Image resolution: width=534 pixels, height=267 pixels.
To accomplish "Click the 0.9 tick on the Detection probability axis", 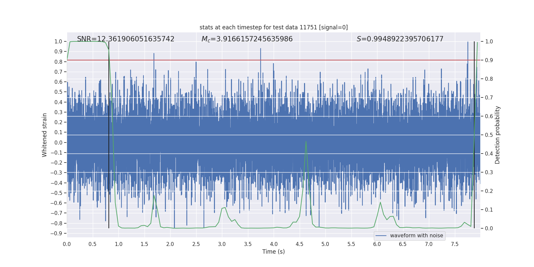I will point(489,60).
